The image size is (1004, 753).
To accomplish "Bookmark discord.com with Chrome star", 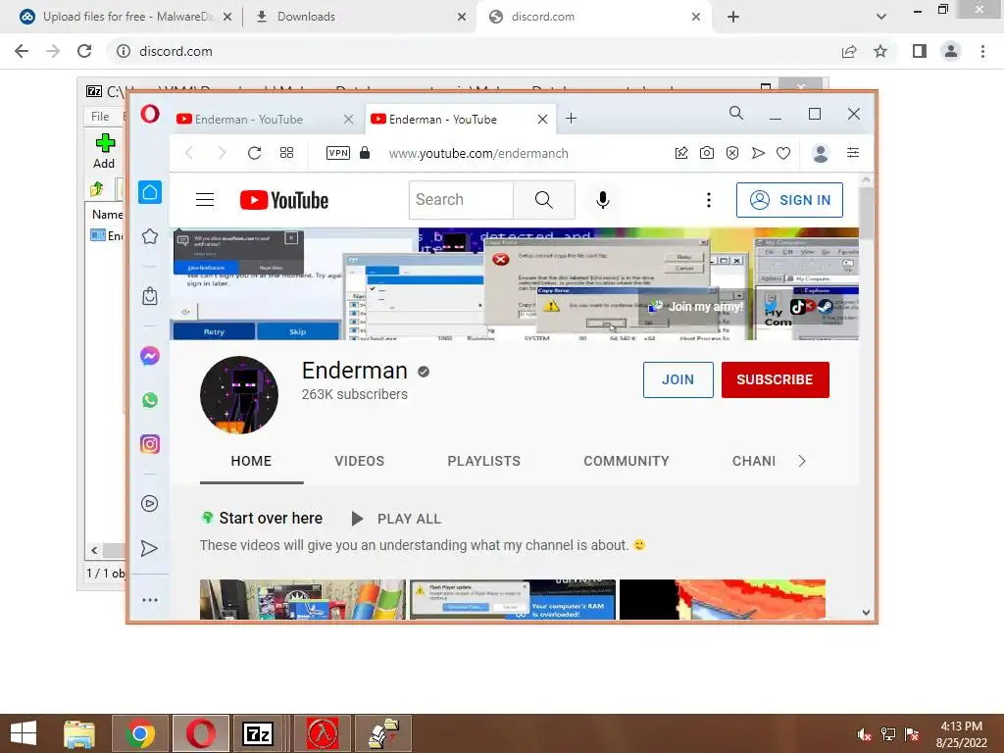I will pyautogui.click(x=880, y=51).
